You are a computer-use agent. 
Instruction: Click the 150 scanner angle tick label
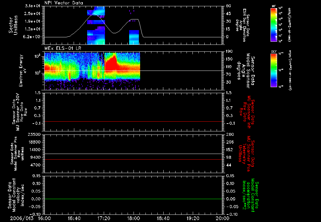(x=229, y=59)
